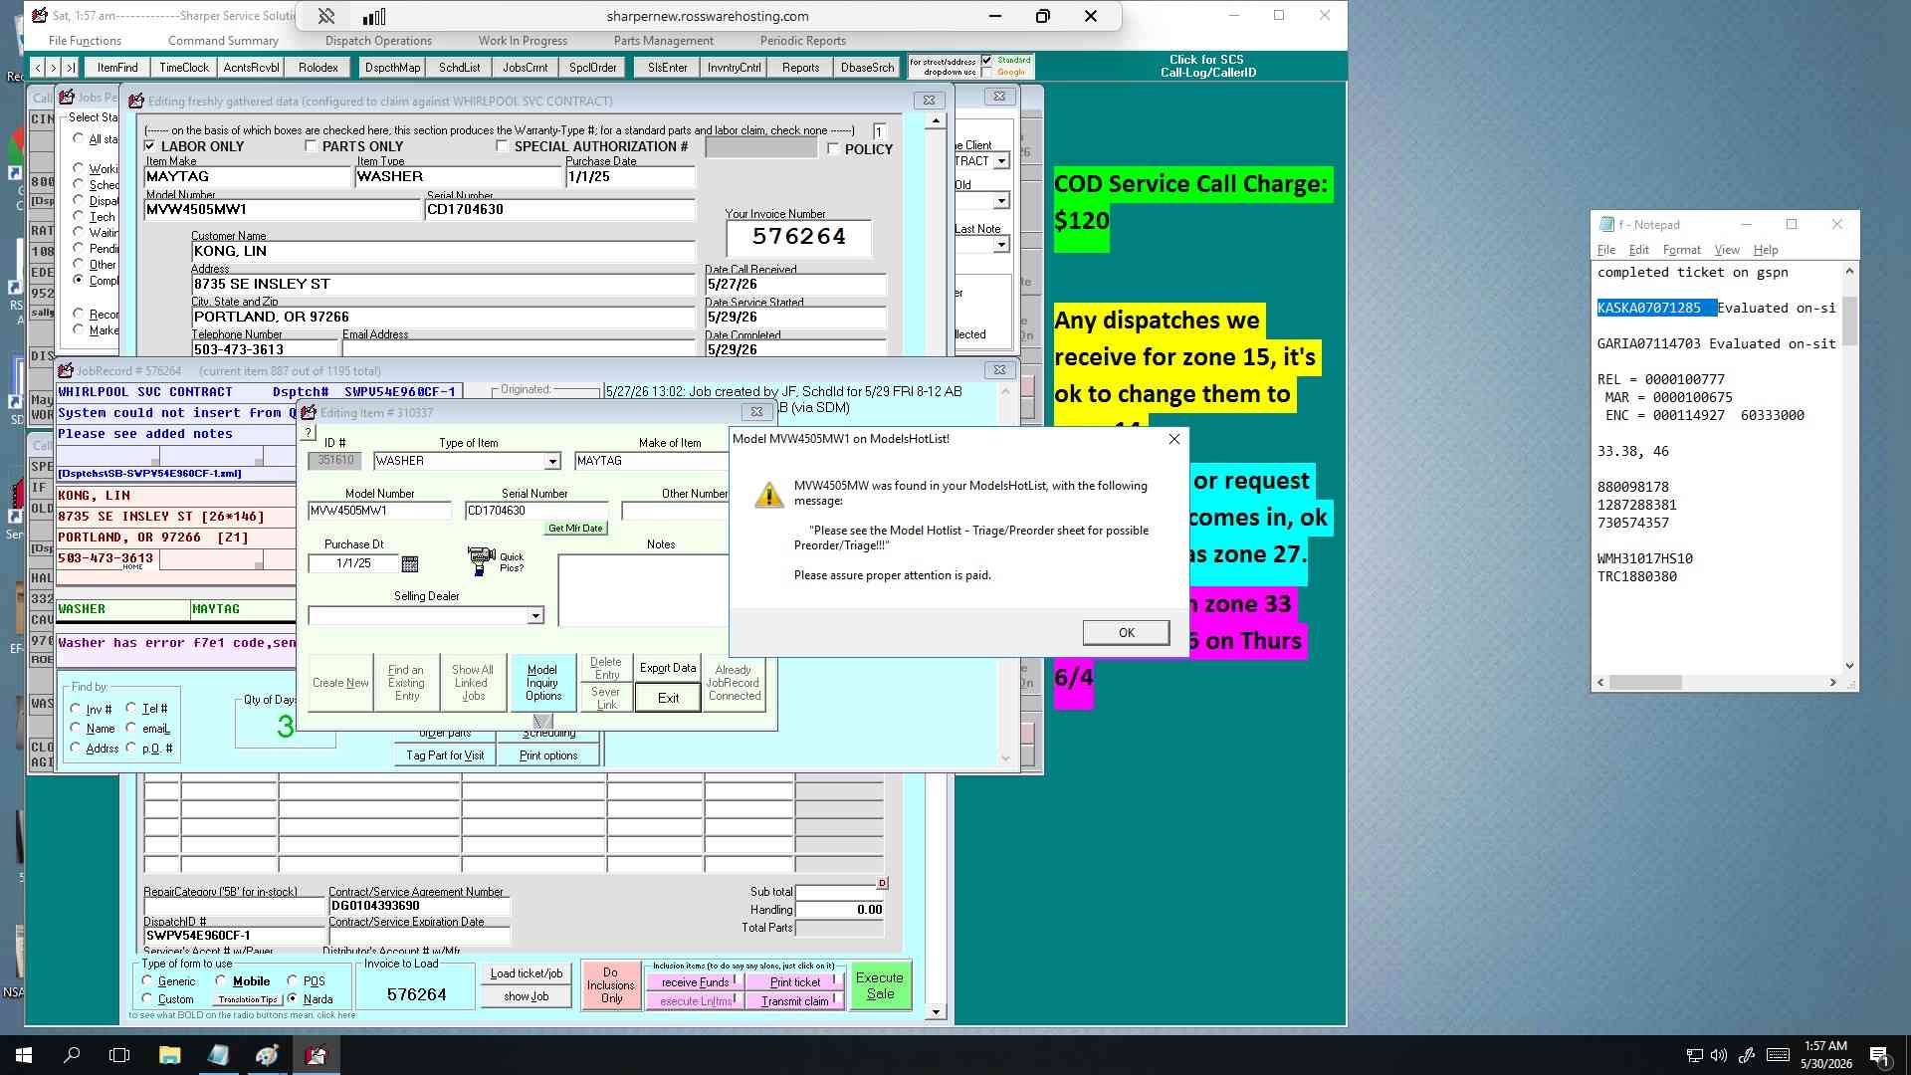Select the Mobile form type radio button
Screen dimensions: 1911x1075
[x=221, y=980]
